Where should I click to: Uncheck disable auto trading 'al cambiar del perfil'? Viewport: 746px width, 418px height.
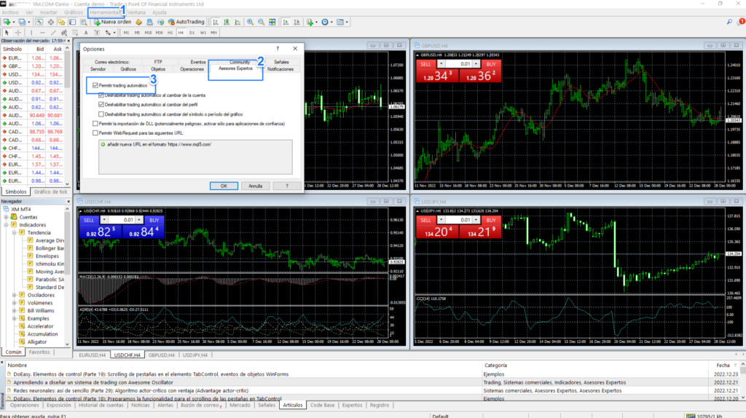[101, 105]
